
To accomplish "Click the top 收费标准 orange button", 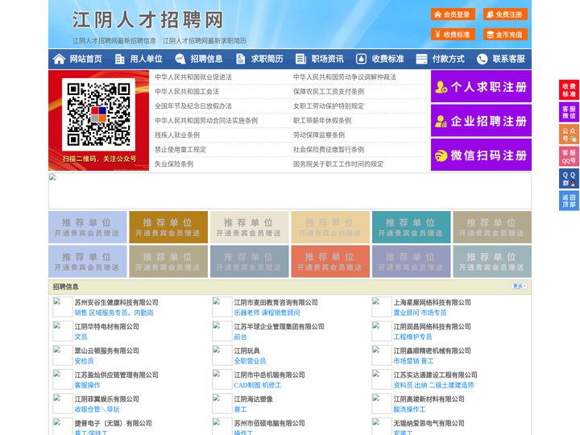I will pyautogui.click(x=453, y=35).
